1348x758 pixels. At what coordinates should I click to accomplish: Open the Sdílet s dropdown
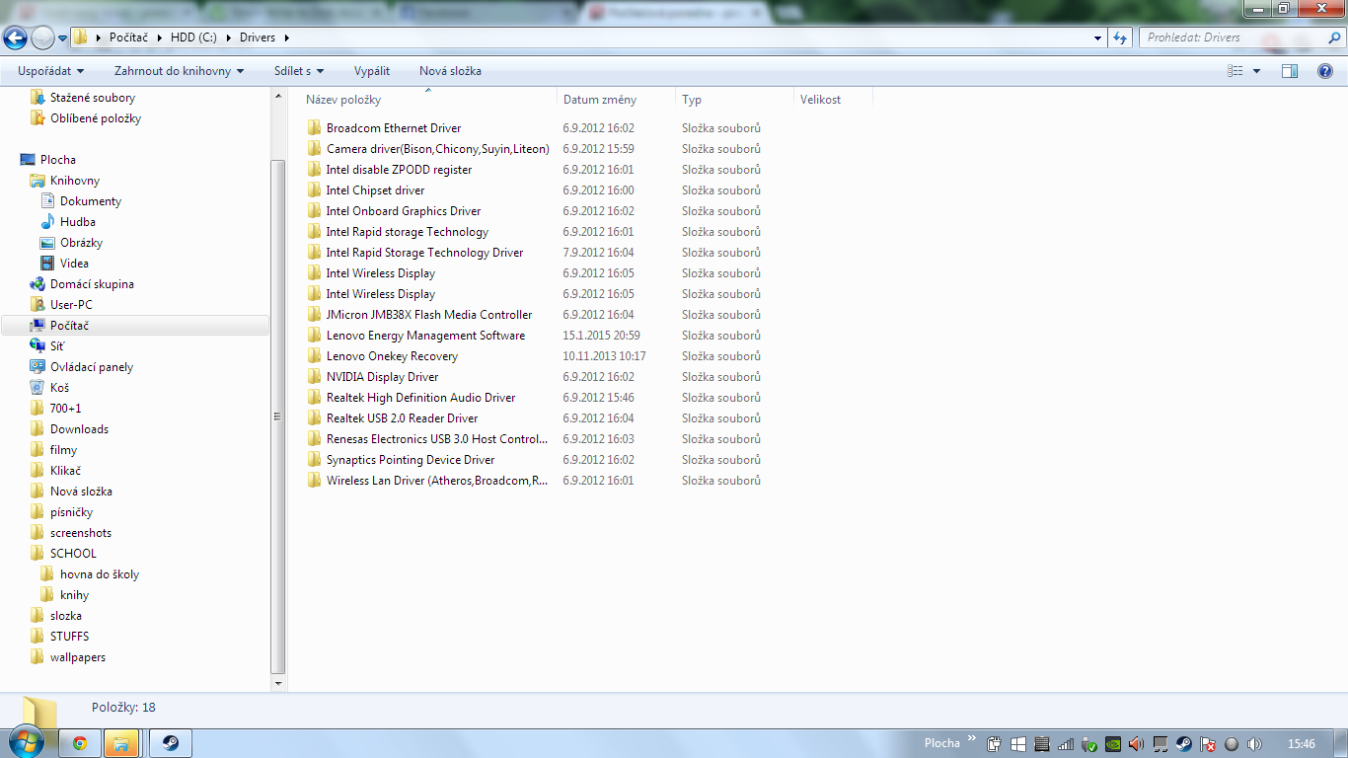pyautogui.click(x=299, y=71)
